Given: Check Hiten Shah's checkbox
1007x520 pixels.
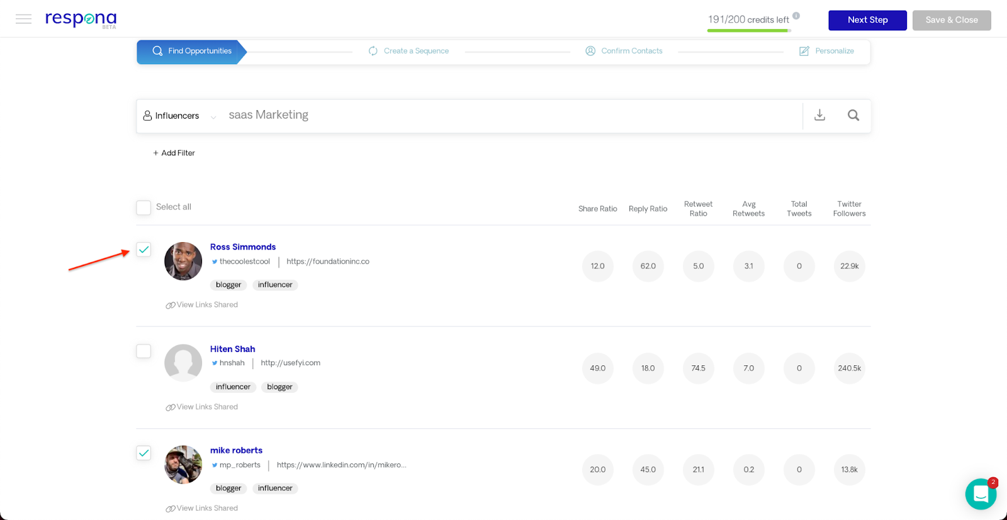Looking at the screenshot, I should pyautogui.click(x=143, y=351).
